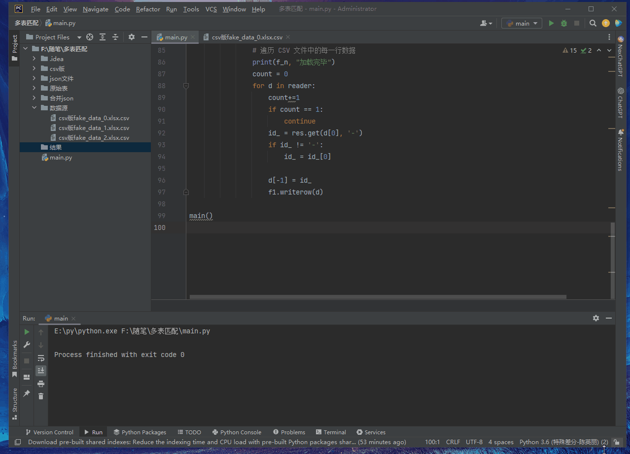Image resolution: width=630 pixels, height=454 pixels.
Task: Click the editor horizontal scrollbar
Action: [x=378, y=297]
